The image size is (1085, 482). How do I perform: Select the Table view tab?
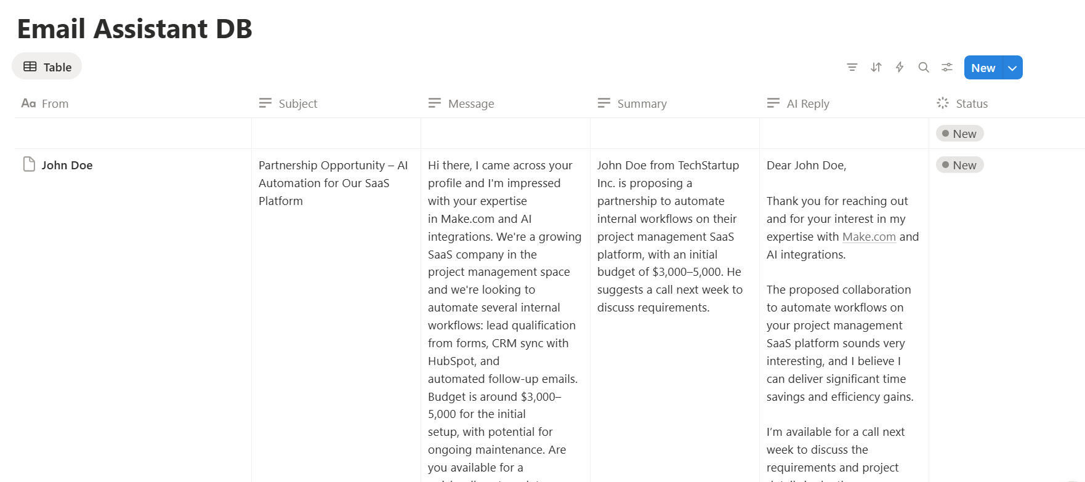point(47,66)
